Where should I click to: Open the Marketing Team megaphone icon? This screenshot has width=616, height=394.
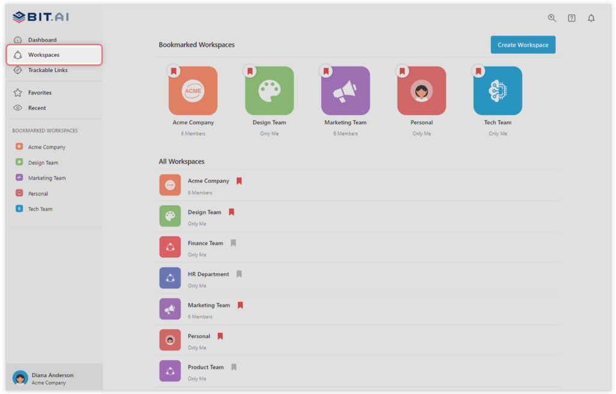(345, 90)
